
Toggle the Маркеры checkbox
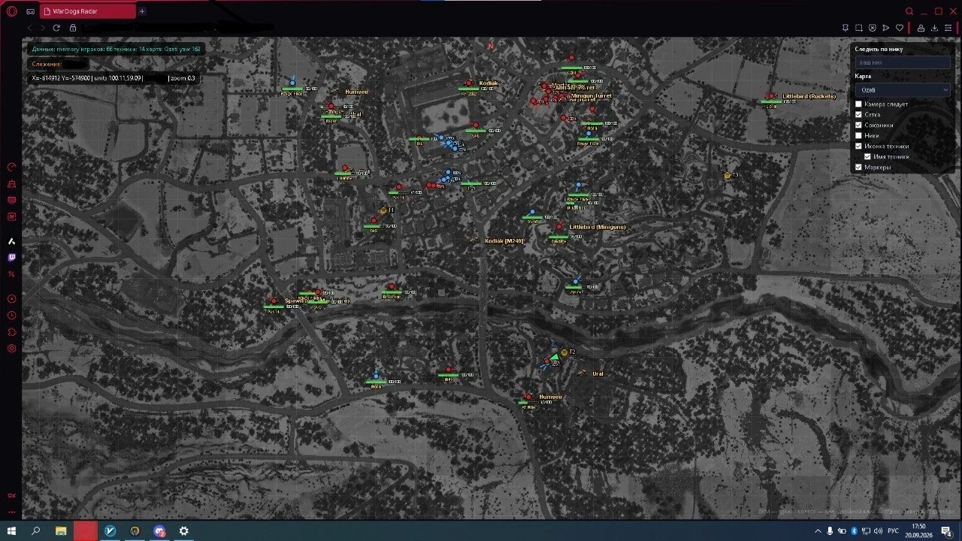[x=859, y=168]
